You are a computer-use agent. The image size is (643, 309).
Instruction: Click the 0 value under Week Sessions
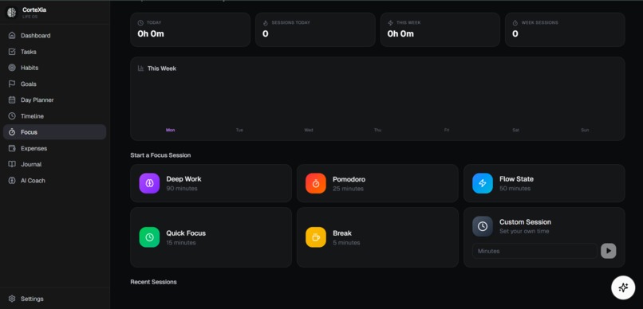pos(515,34)
